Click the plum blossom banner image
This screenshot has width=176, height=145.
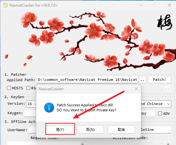tap(88, 40)
